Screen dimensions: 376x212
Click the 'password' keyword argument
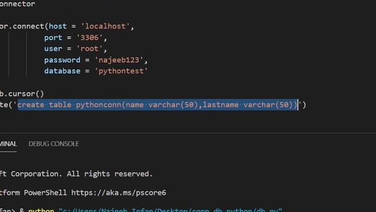(x=62, y=60)
